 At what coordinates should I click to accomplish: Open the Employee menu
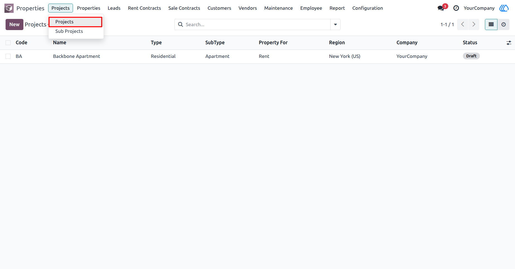pos(311,8)
